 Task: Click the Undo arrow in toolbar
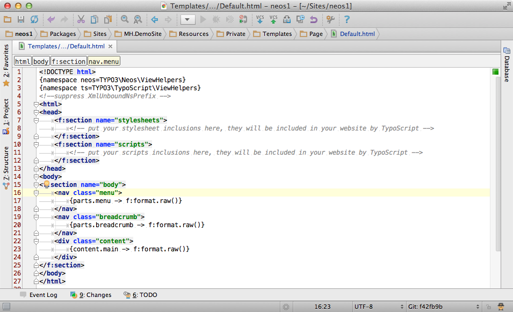[x=51, y=20]
